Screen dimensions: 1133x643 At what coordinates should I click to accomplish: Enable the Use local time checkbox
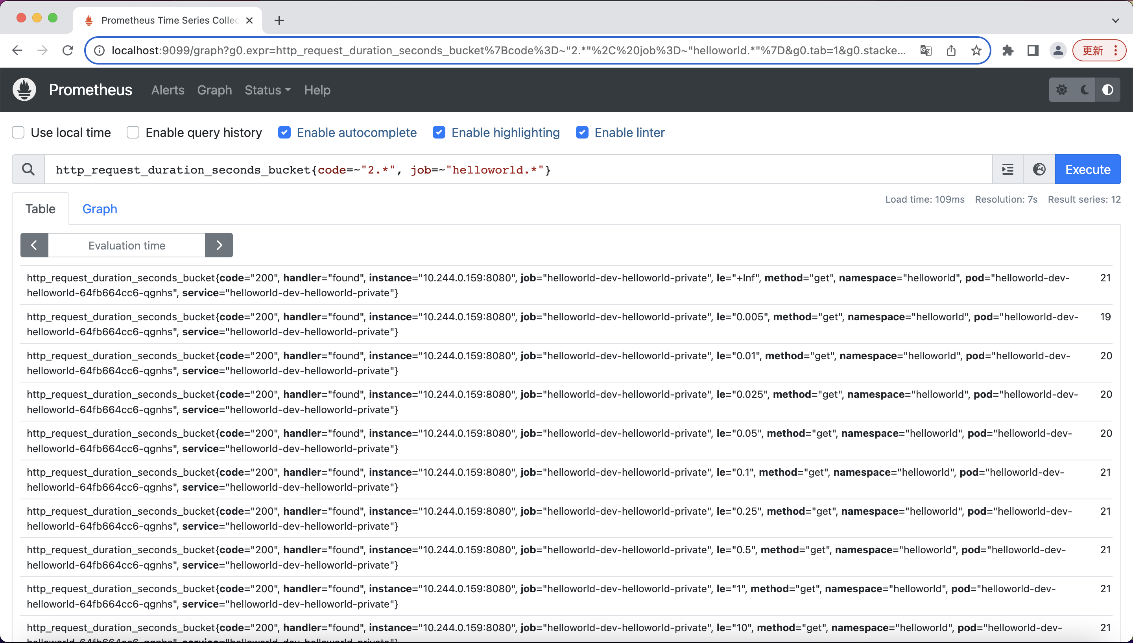18,133
